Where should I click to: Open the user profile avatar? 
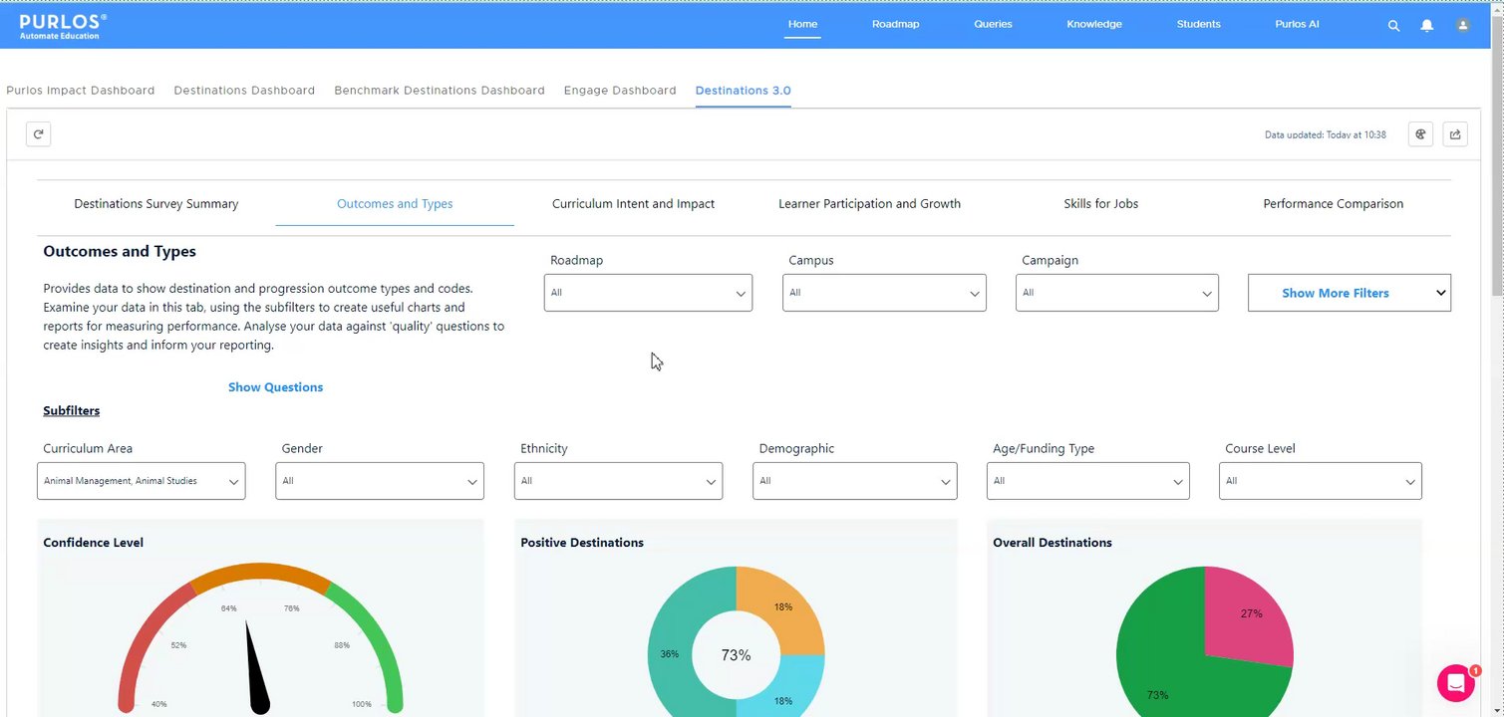[1463, 25]
